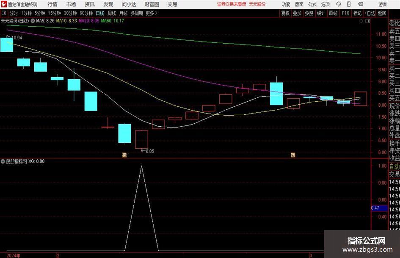Click the 多股 toolbar button

[x=309, y=13]
